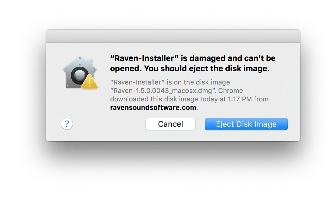This screenshot has height=198, width=331.
Task: Click the Gatekeeper house icon
Action: [x=80, y=72]
